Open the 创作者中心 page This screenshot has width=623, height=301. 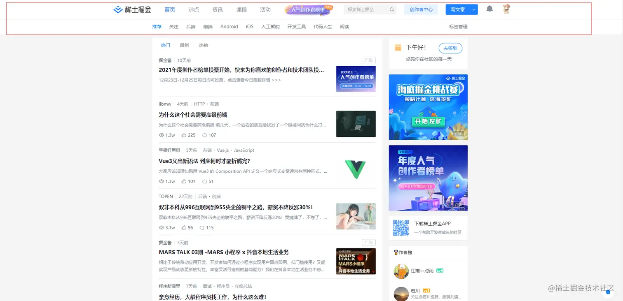[x=421, y=9]
